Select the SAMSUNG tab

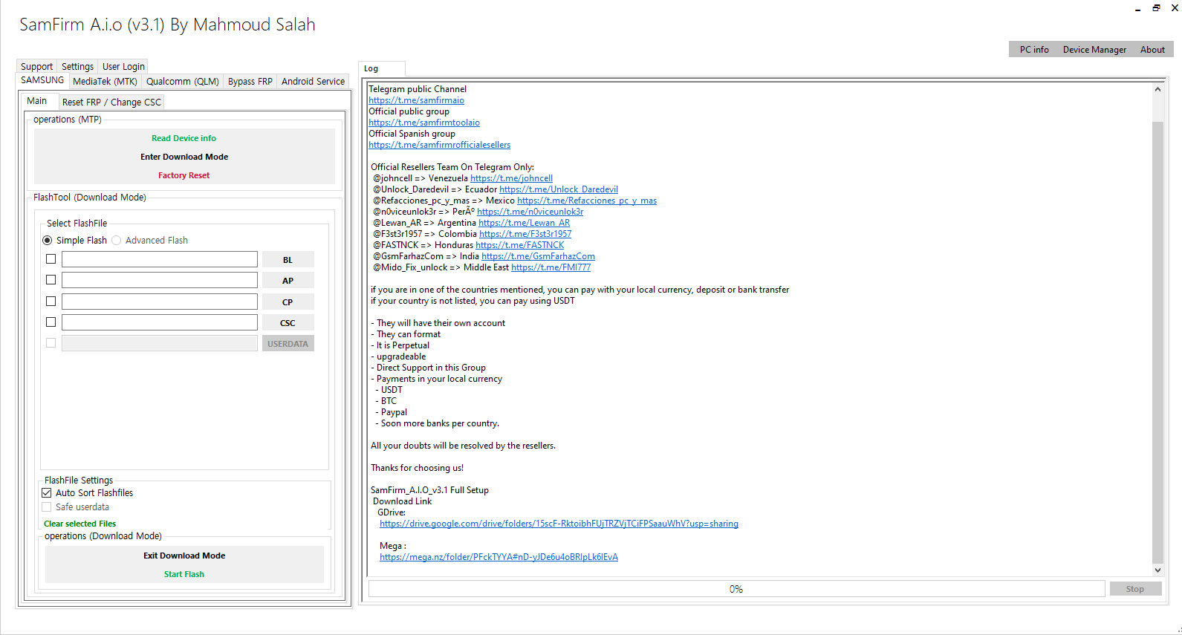point(42,80)
